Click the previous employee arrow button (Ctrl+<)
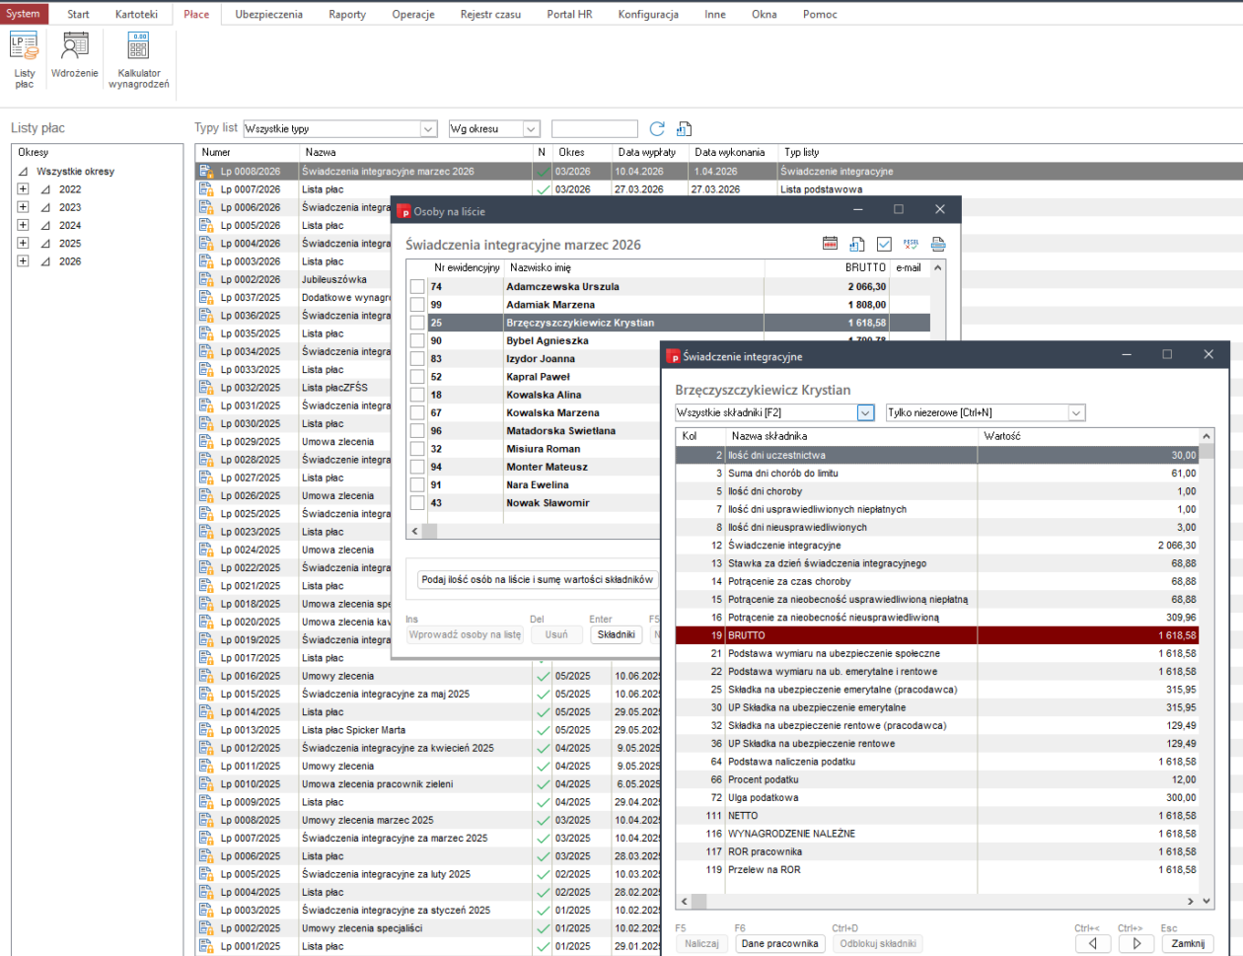 coord(1093,943)
